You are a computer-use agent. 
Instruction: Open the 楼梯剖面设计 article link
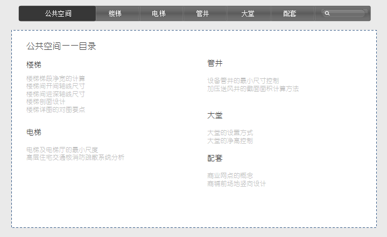pyautogui.click(x=46, y=102)
